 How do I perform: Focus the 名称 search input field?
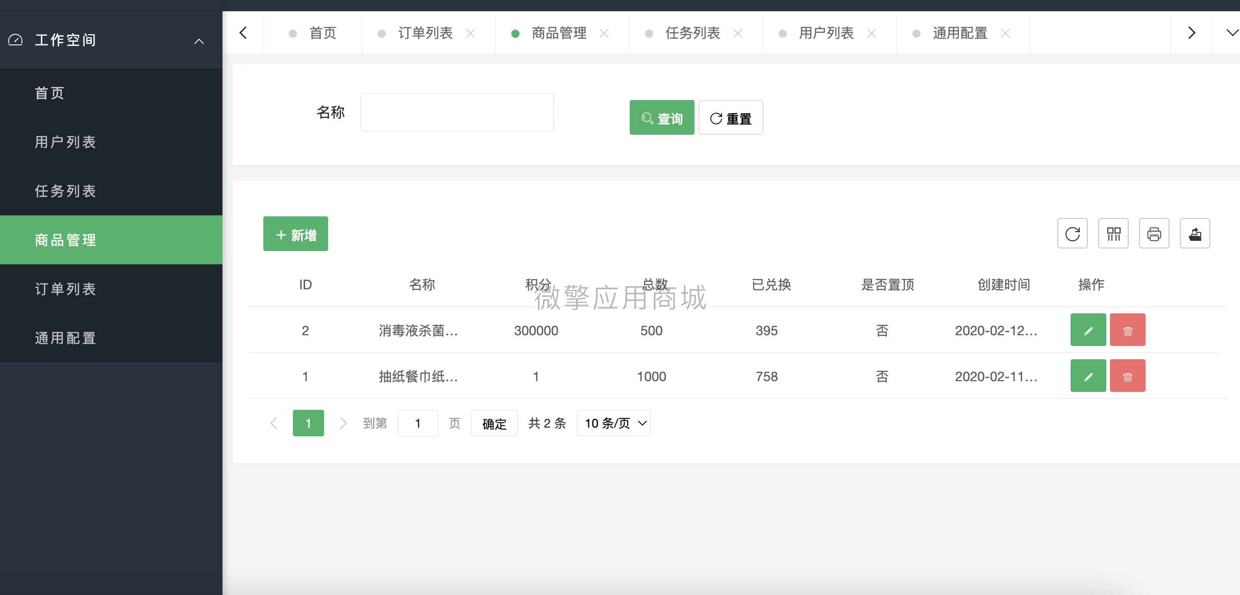click(457, 112)
